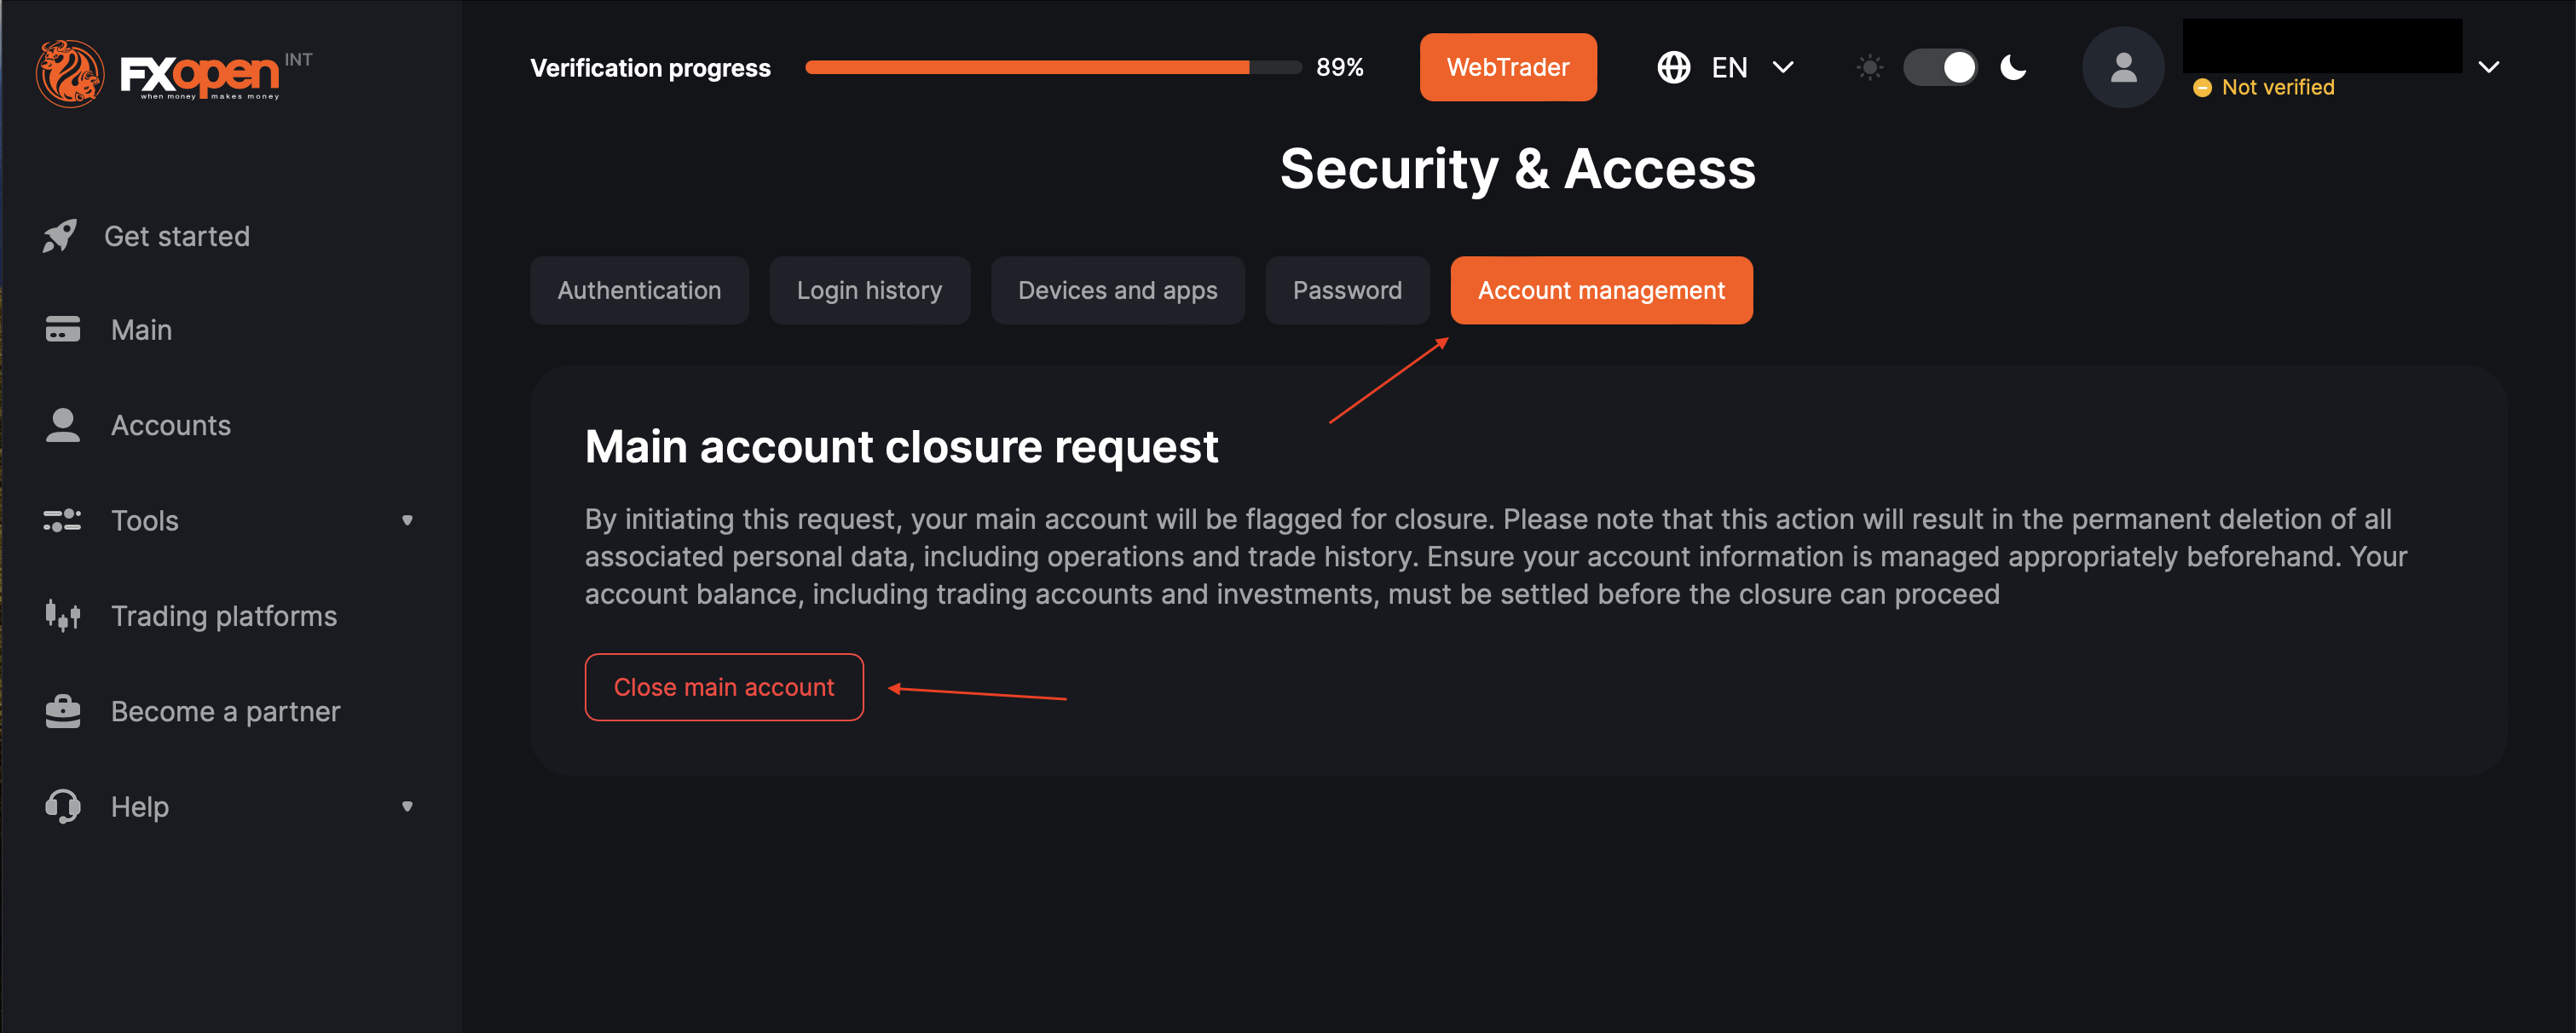
Task: Click the Get started rocket icon
Action: tap(60, 236)
